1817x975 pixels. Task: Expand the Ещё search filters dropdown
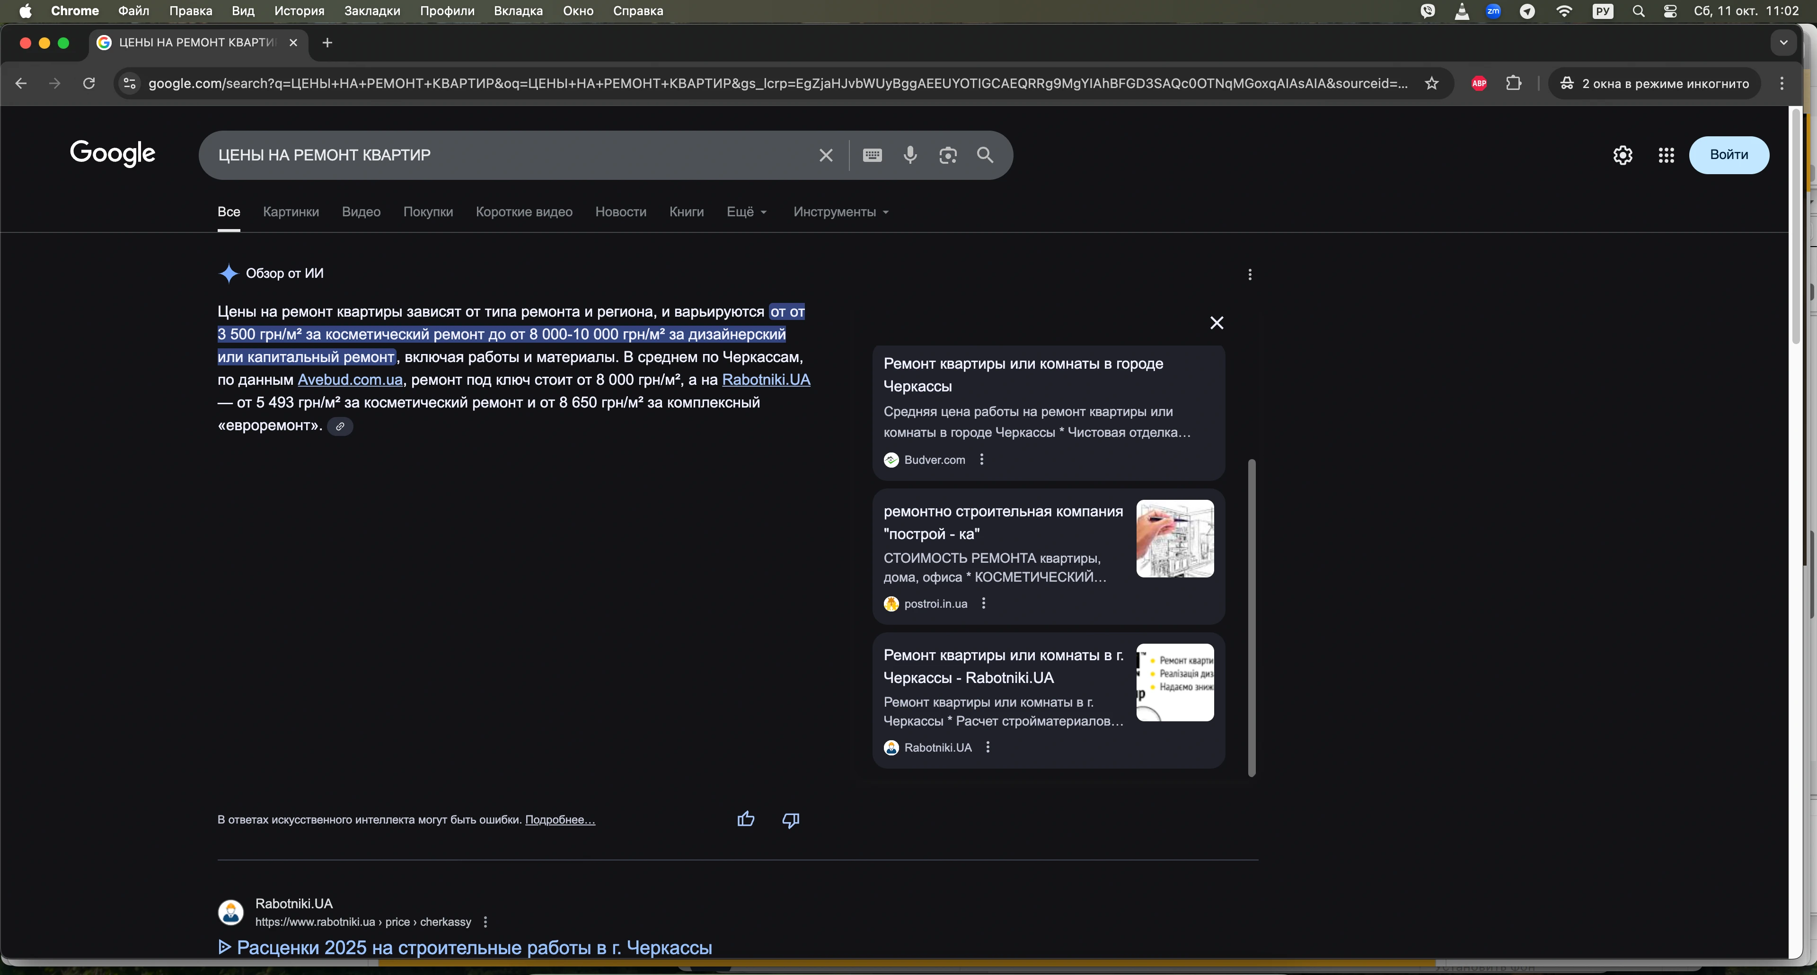746,212
